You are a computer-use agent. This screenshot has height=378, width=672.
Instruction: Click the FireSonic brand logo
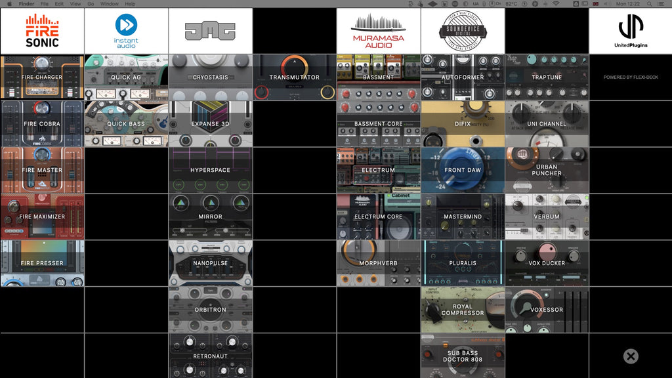click(x=42, y=30)
